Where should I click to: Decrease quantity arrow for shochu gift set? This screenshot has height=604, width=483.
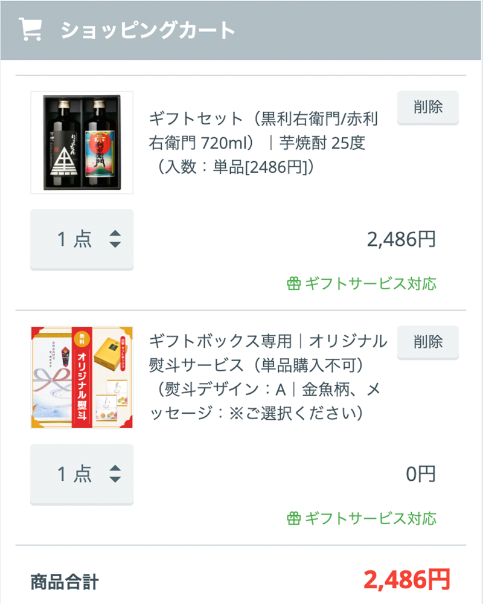coord(115,244)
